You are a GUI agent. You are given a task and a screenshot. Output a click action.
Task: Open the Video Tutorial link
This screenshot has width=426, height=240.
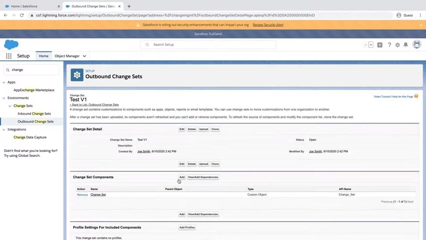(x=382, y=97)
